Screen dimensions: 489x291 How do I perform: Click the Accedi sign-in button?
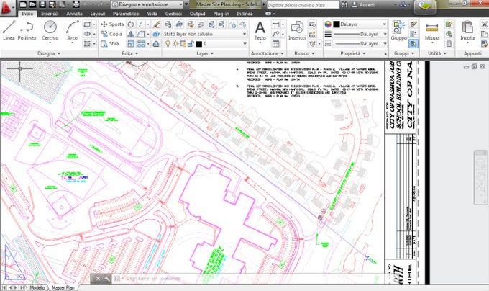click(363, 4)
